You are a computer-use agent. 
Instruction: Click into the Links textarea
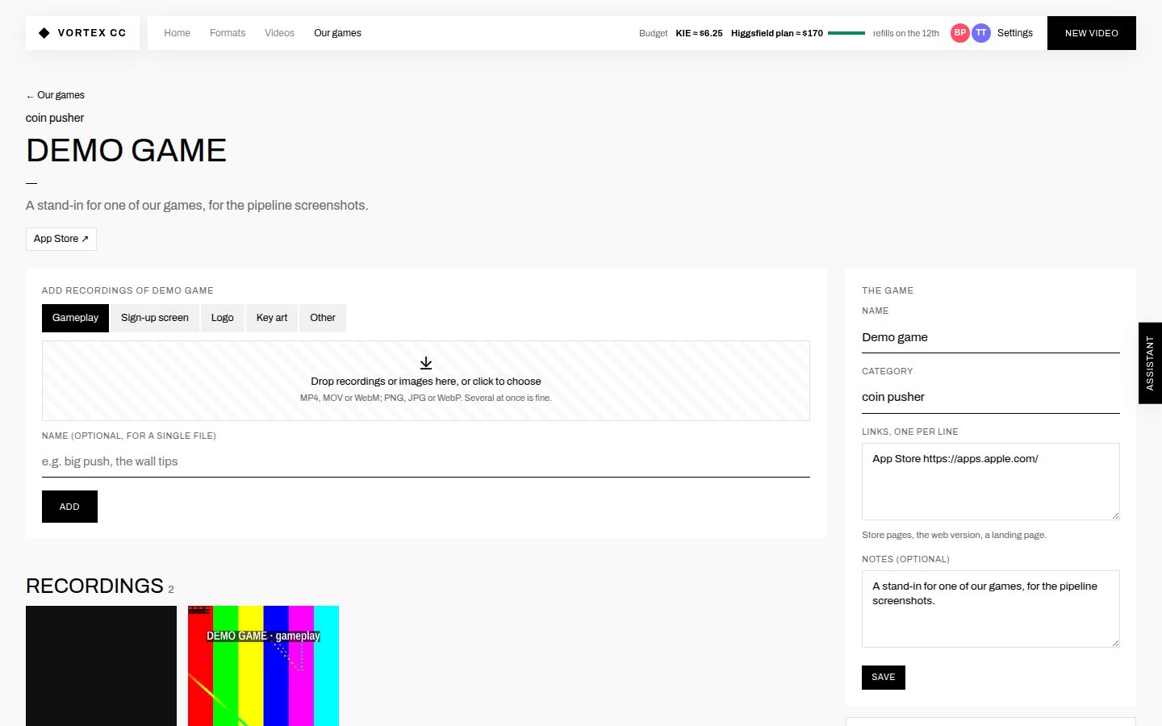[x=991, y=482]
